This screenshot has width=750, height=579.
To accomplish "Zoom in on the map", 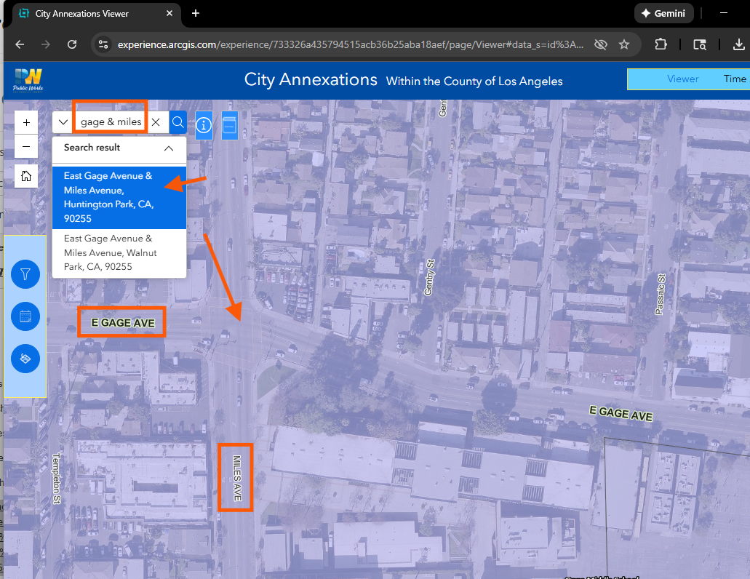I will [26, 122].
